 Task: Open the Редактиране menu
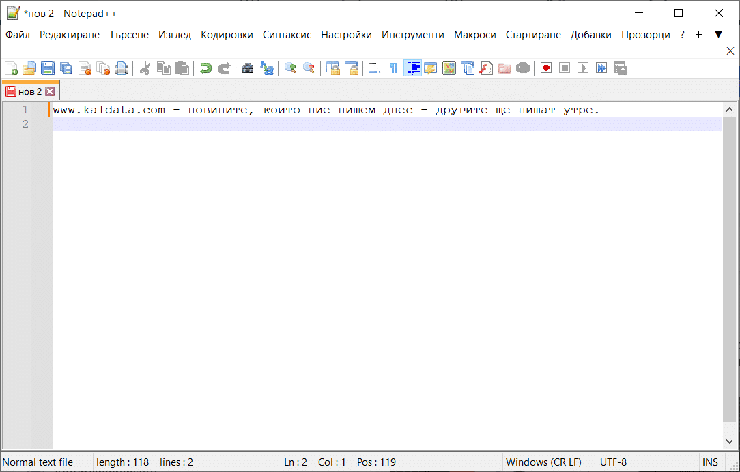[70, 35]
